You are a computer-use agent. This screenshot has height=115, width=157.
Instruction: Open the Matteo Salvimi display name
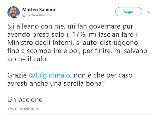pyautogui.click(x=39, y=10)
